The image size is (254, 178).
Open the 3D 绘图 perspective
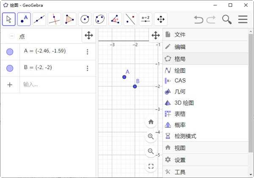(184, 102)
